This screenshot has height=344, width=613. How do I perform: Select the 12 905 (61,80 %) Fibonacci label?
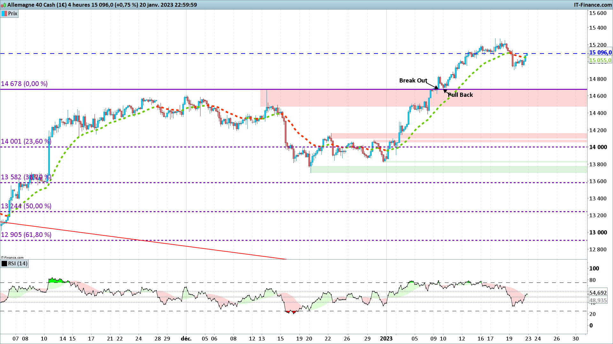(26, 235)
